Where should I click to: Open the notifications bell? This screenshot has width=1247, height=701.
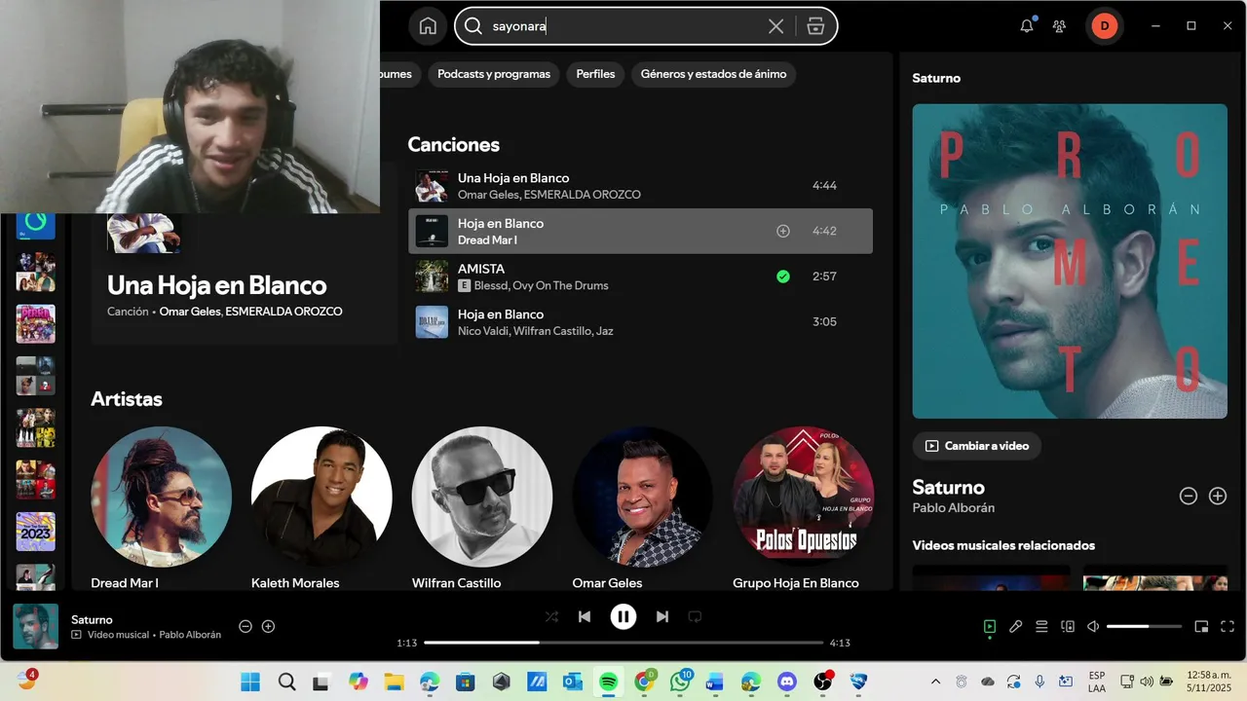click(1027, 26)
